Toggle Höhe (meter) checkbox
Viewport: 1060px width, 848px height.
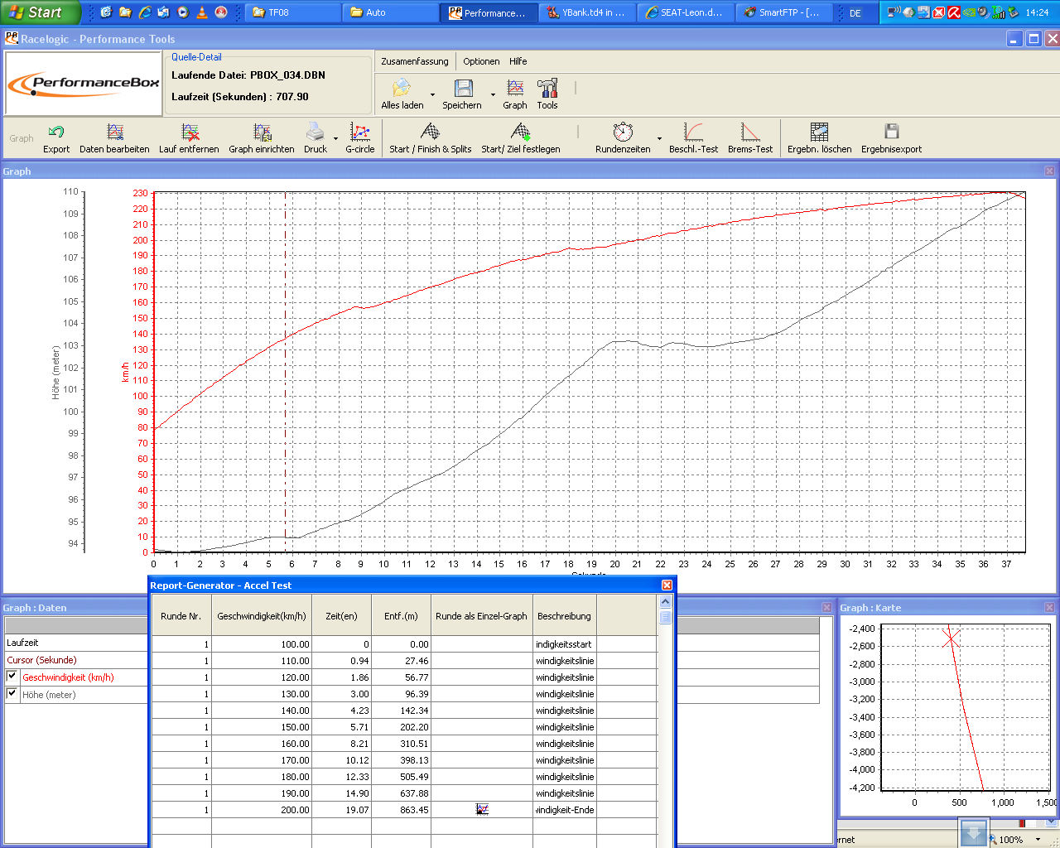12,694
